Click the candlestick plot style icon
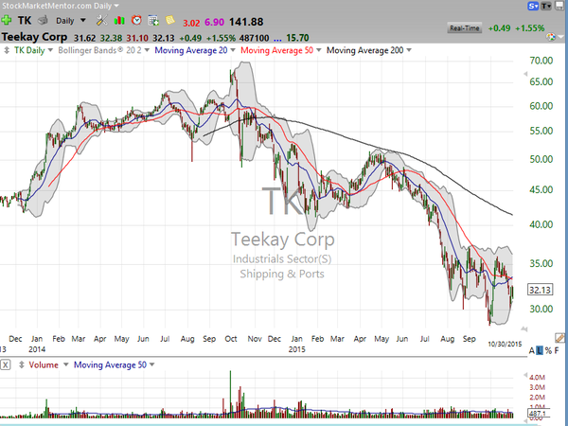The height and width of the screenshot is (426, 568). [119, 21]
